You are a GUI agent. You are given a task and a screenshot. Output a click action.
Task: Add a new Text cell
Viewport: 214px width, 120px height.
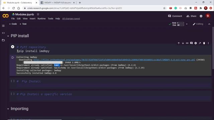[x=23, y=24]
